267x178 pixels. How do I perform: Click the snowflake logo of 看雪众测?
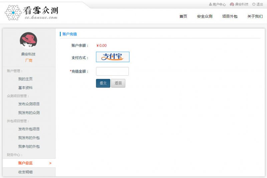click(13, 13)
